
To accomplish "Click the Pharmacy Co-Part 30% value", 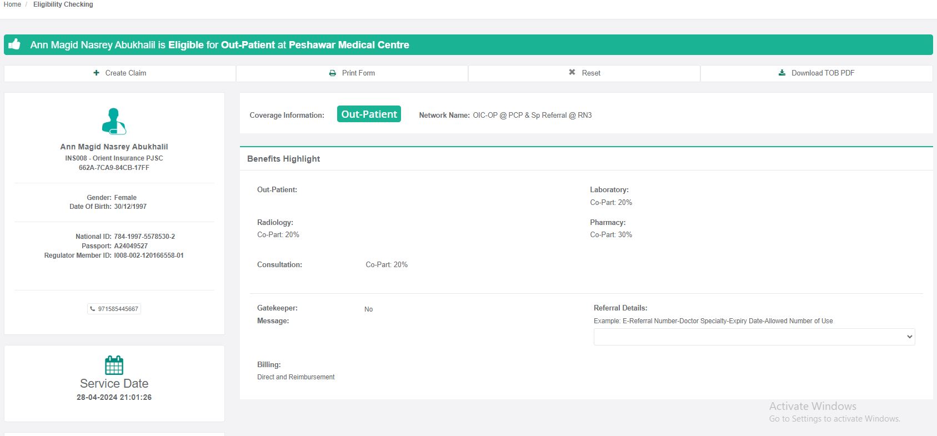I will [x=610, y=235].
